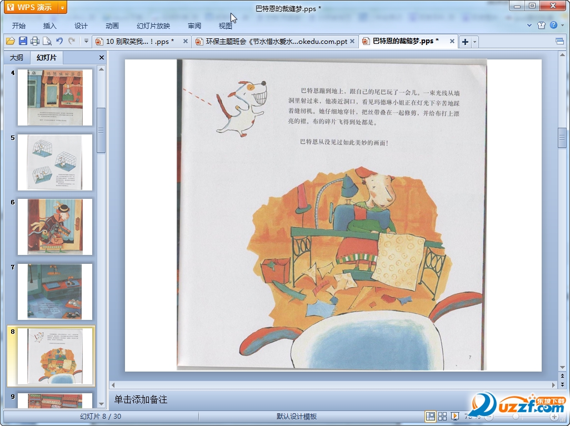Select slide 8 thumbnail
This screenshot has width=570, height=426.
(x=55, y=357)
